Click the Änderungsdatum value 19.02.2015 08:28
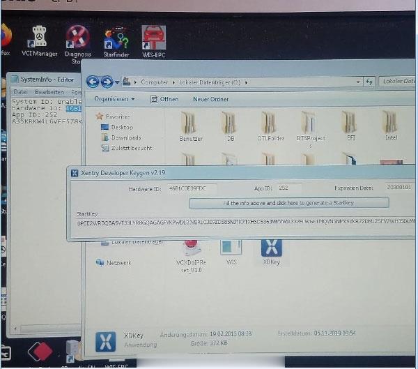Image resolution: width=418 pixels, height=369 pixels. click(x=231, y=333)
